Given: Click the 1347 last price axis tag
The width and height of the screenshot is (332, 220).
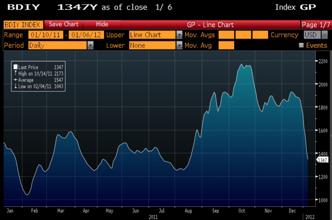Looking at the screenshot, I should pos(322,160).
